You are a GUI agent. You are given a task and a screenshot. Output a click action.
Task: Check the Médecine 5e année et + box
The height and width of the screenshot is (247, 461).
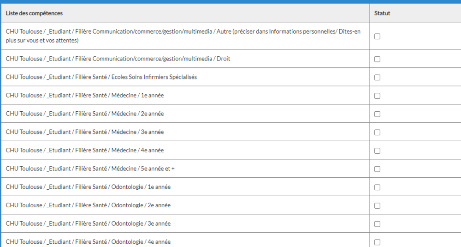(x=377, y=169)
